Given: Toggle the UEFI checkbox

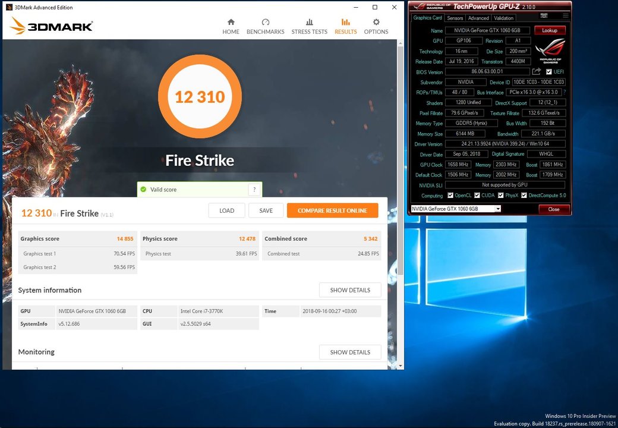Looking at the screenshot, I should 548,72.
